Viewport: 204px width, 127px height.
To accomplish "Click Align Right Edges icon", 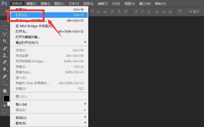I will [x=125, y=12].
